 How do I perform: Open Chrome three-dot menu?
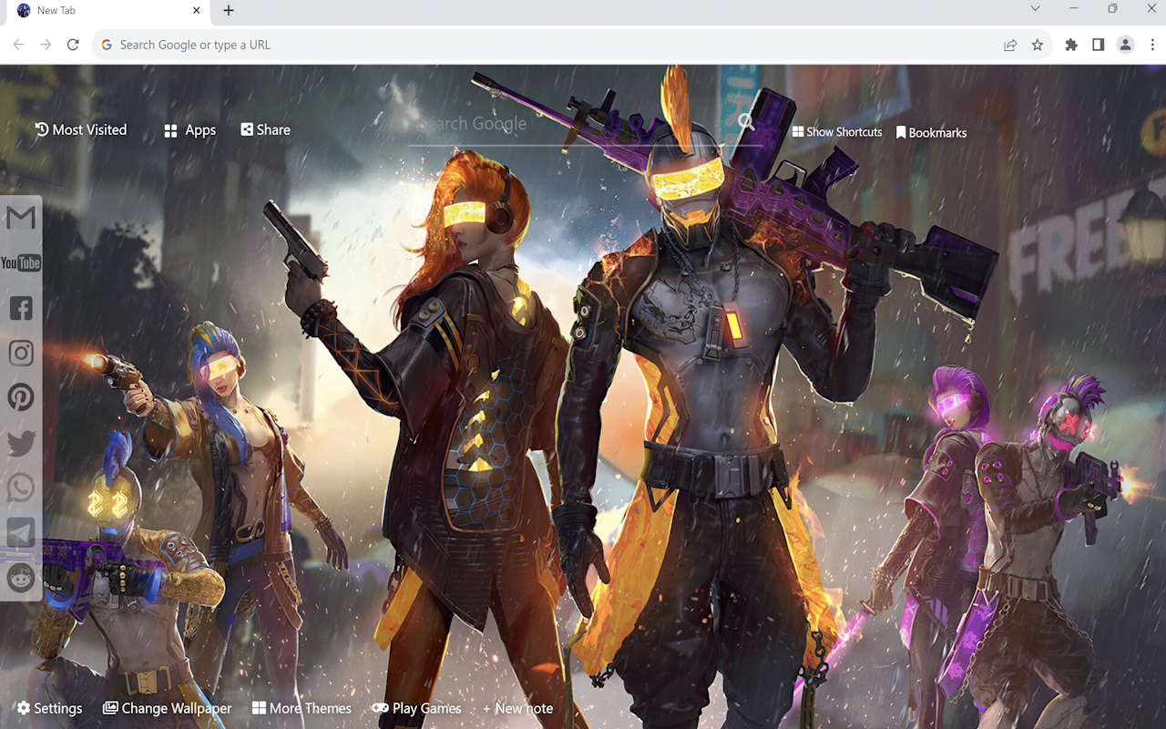click(x=1152, y=45)
